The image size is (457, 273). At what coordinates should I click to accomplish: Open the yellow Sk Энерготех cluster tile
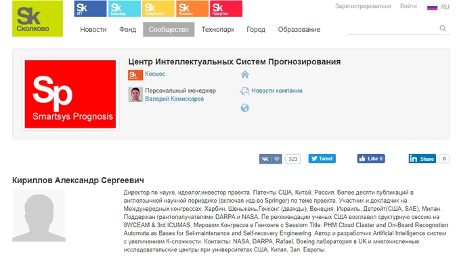pos(158,9)
